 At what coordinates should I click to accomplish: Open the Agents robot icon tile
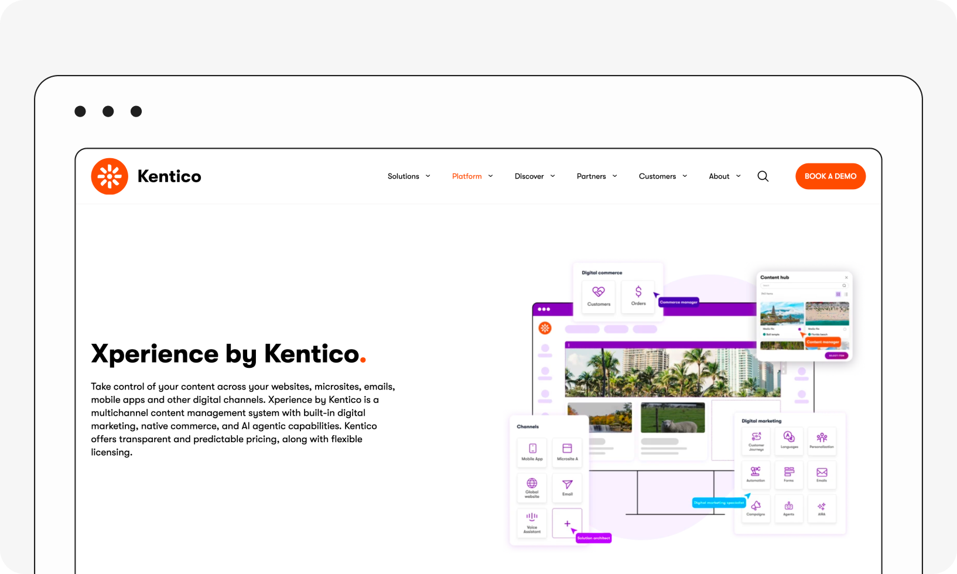(x=789, y=509)
